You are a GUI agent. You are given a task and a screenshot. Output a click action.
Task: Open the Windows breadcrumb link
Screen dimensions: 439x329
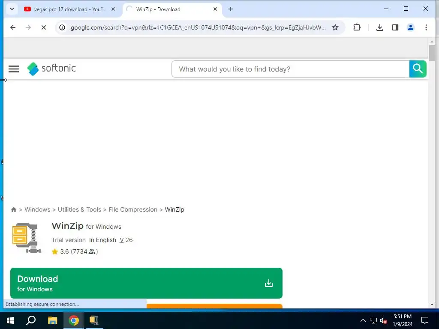click(x=38, y=209)
